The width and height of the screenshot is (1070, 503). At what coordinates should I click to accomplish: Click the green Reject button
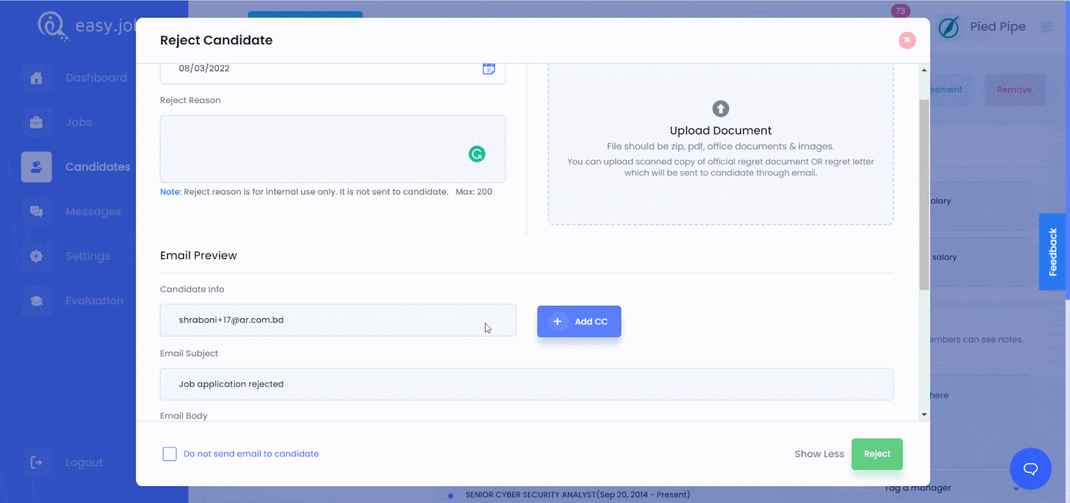tap(877, 454)
